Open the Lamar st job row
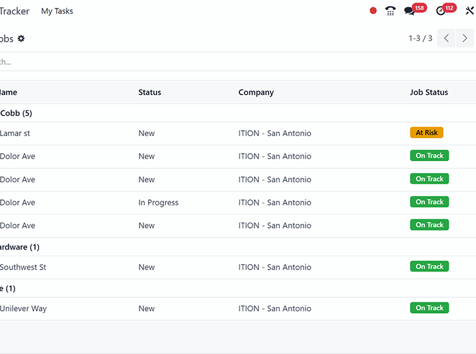476x354 pixels. pyautogui.click(x=15, y=133)
